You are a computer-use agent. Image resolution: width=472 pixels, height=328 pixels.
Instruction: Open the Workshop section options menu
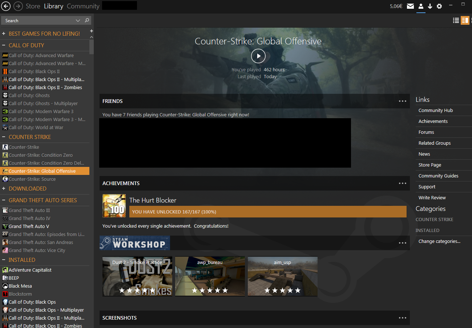point(402,243)
